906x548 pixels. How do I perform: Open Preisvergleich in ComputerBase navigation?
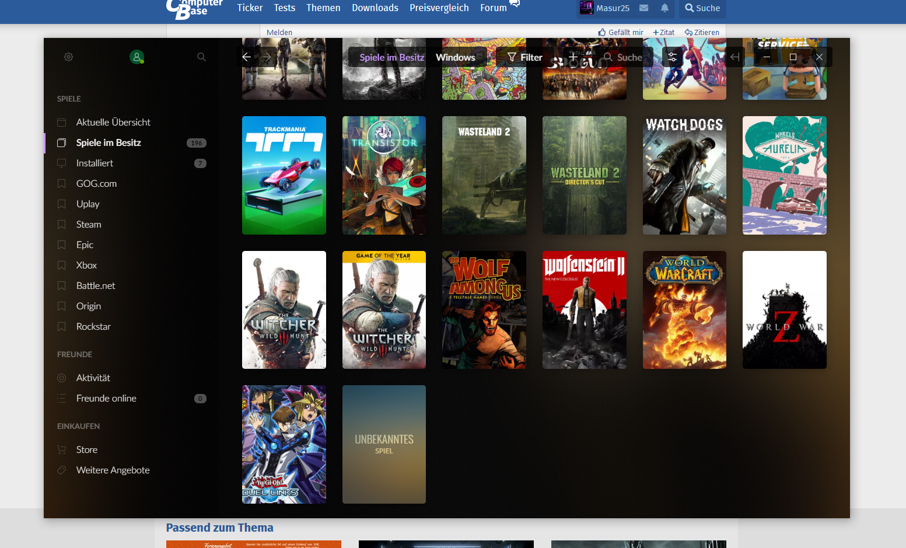pos(439,8)
